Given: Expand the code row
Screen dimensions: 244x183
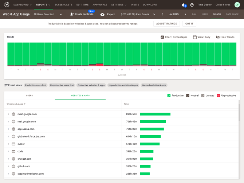Looking at the screenshot, I should click(8, 152).
